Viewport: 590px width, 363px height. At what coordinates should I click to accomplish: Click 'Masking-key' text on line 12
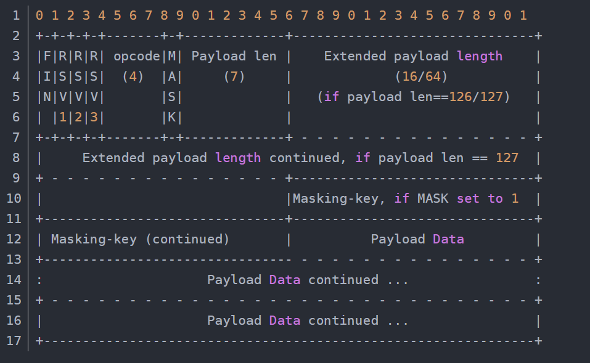(x=94, y=239)
